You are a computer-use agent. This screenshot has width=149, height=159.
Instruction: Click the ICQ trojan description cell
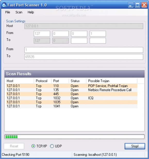(x=91, y=98)
